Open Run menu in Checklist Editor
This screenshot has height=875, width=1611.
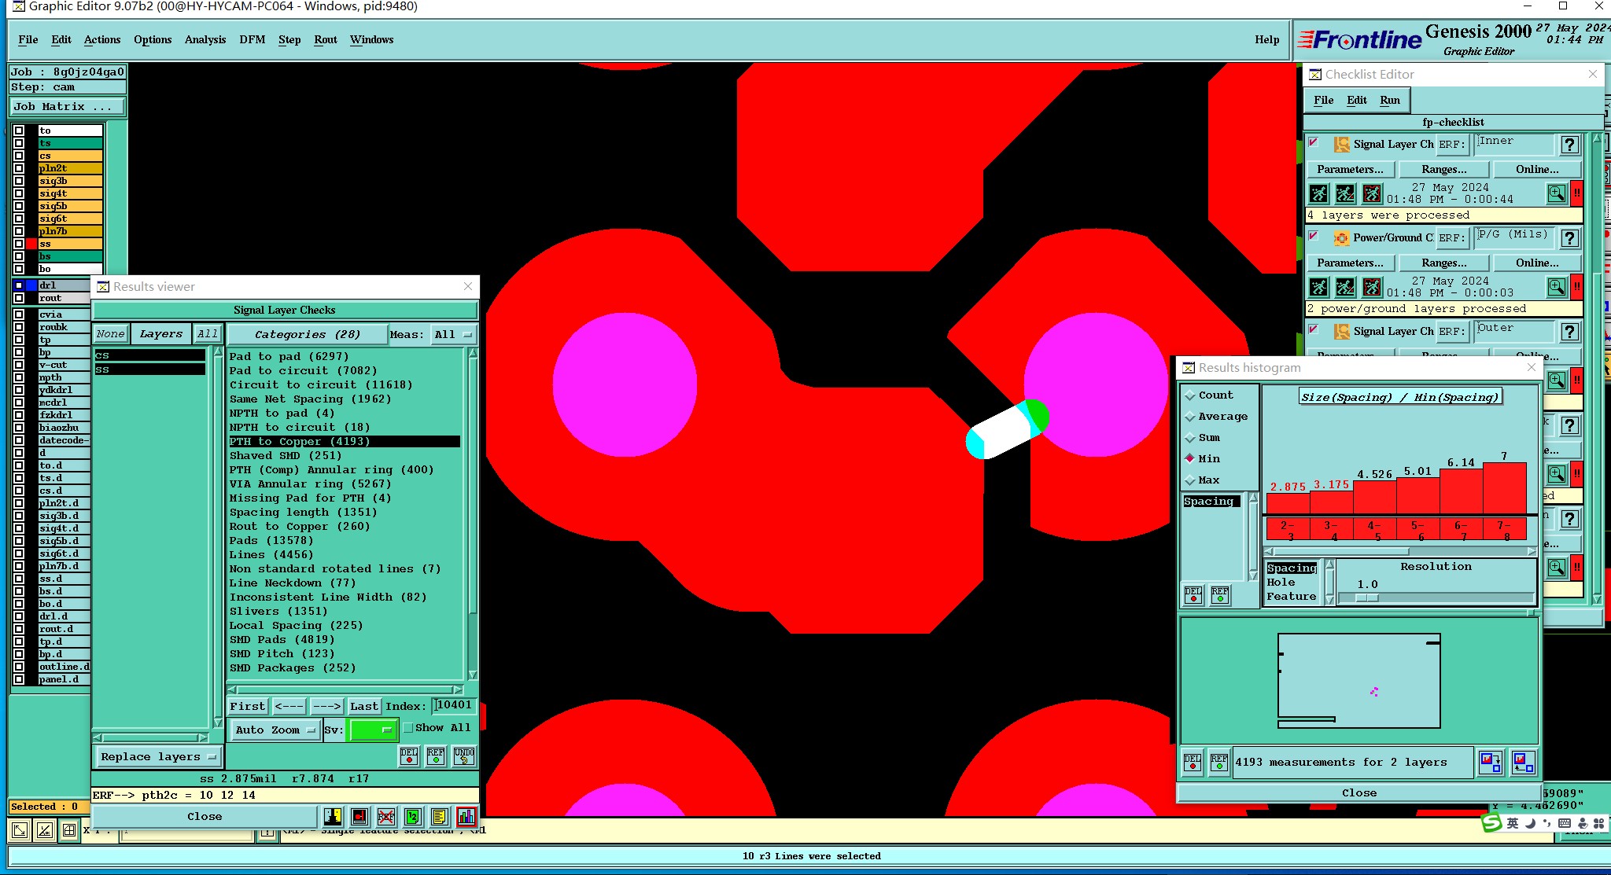(x=1390, y=101)
